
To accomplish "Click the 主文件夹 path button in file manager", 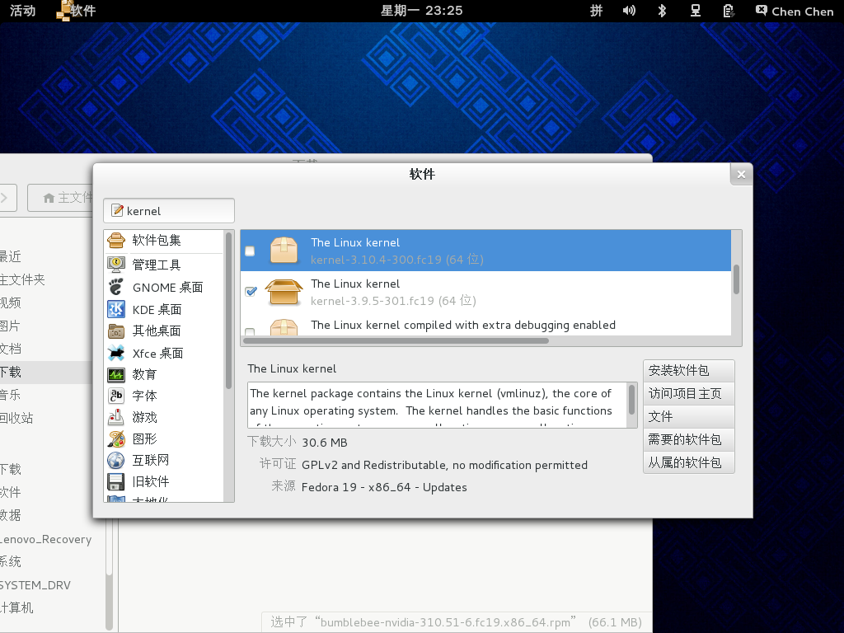I will tap(60, 198).
